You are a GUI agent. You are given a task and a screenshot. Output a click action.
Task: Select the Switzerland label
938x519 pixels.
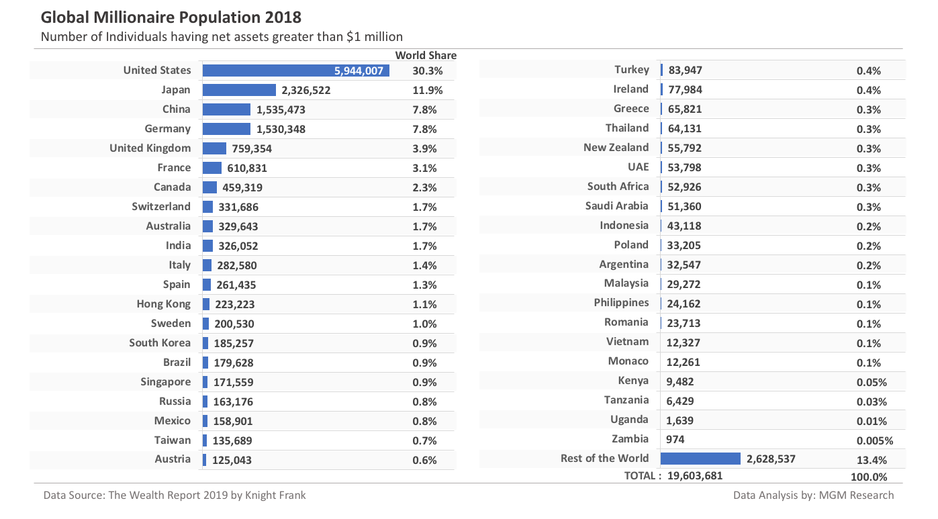click(161, 206)
